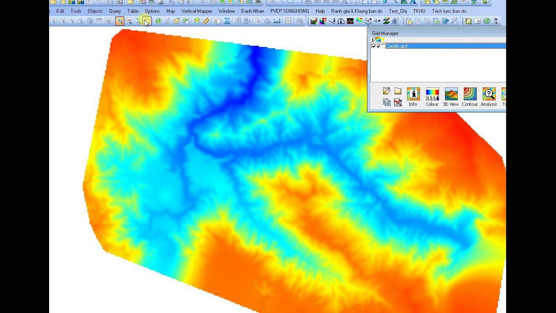Image resolution: width=556 pixels, height=313 pixels.
Task: Open Trich luoc ban do menu
Action: pos(449,11)
